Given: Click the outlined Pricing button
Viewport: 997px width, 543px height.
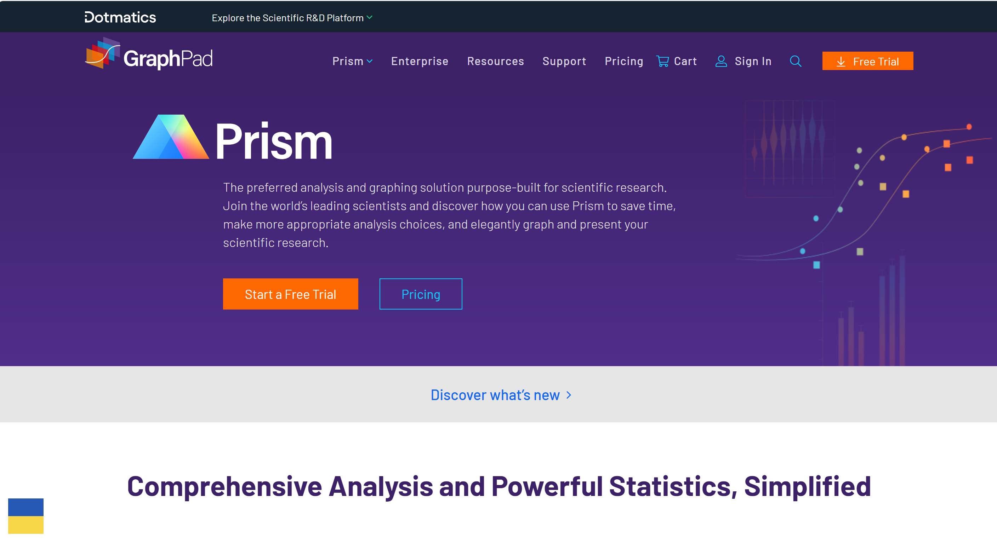Looking at the screenshot, I should click(421, 294).
